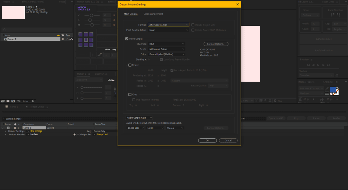Click OK in Output Module Settings
The width and height of the screenshot is (348, 190).
tap(207, 140)
